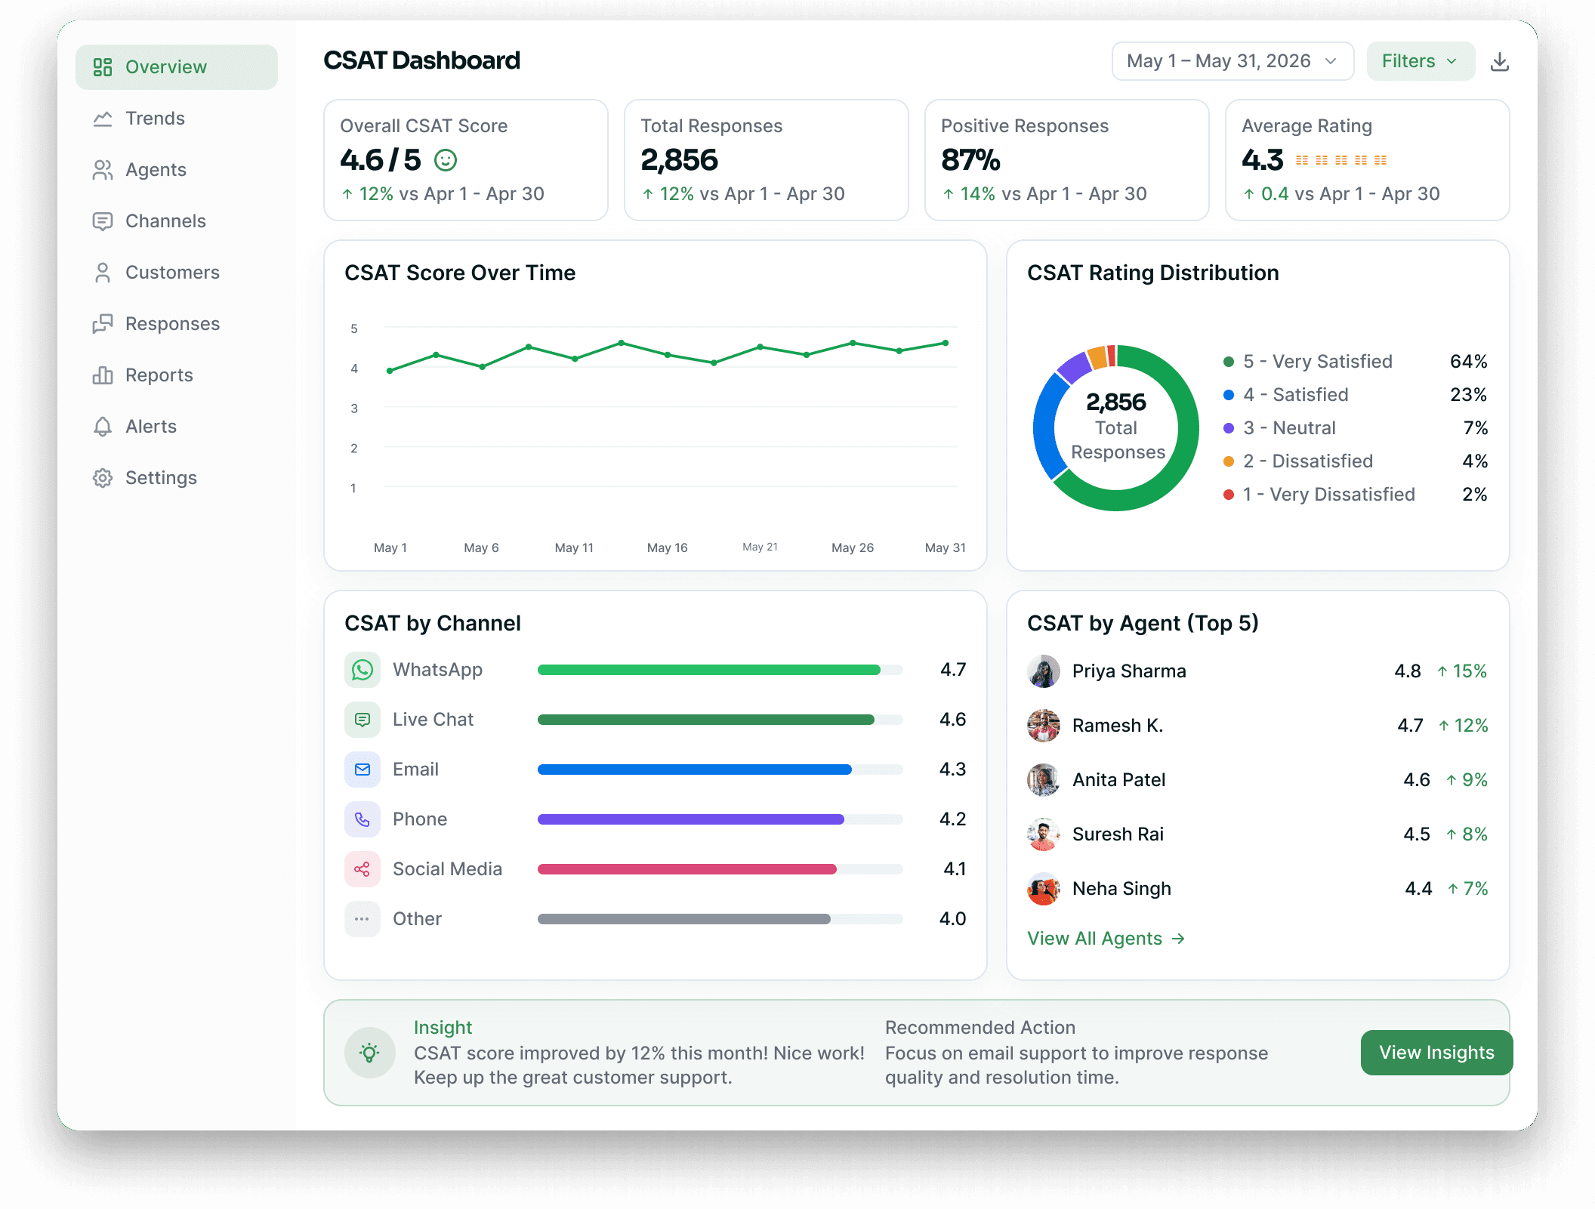Open the Reports menu label

pos(159,375)
